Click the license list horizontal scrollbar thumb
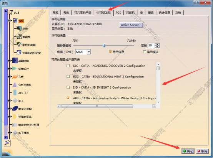Screen dimensions: 213x158 (97, 106)
